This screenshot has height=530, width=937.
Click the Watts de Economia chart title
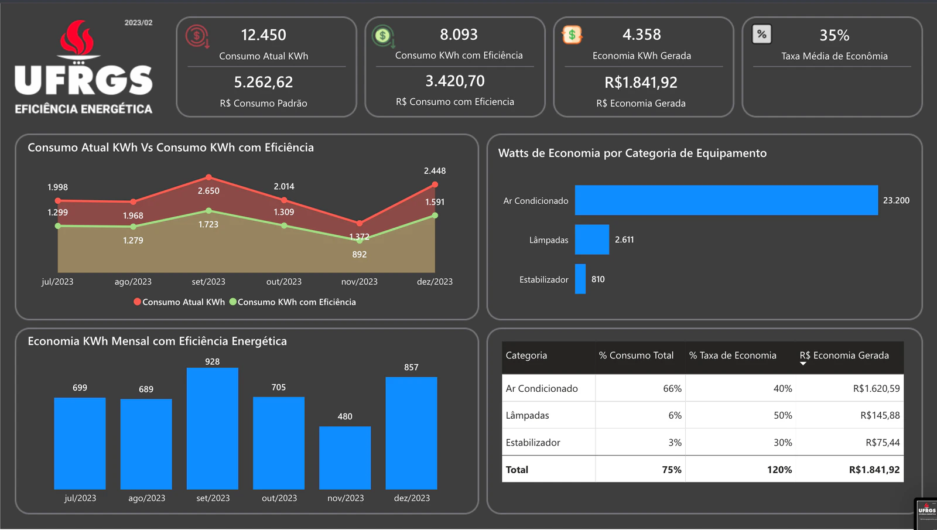click(x=632, y=153)
